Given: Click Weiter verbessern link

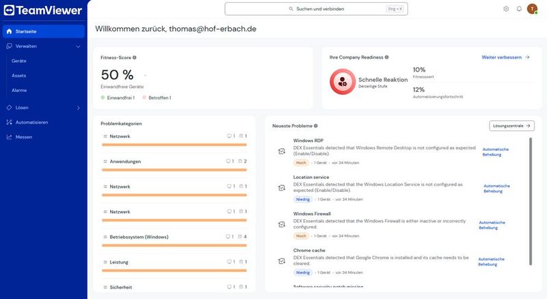Looking at the screenshot, I should 505,57.
